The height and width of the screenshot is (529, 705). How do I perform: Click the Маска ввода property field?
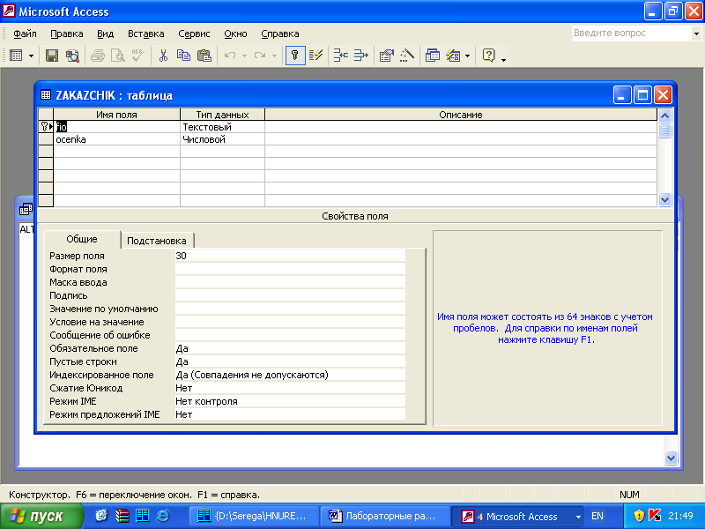pos(290,282)
